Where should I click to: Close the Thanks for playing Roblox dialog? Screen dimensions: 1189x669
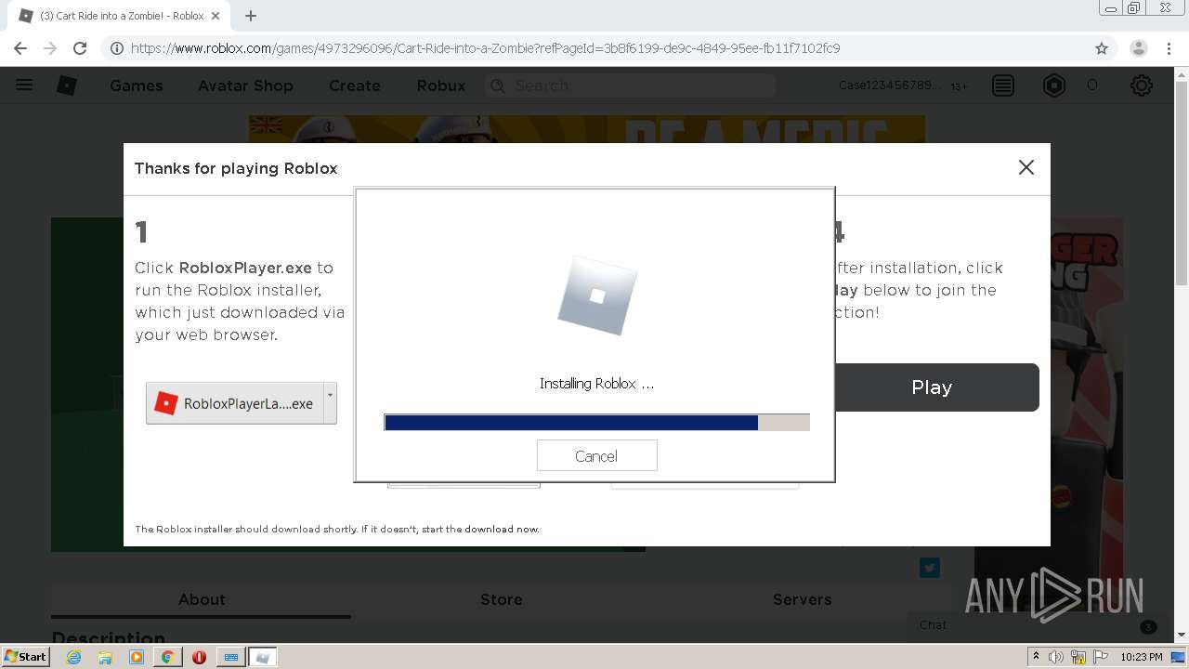pos(1026,167)
